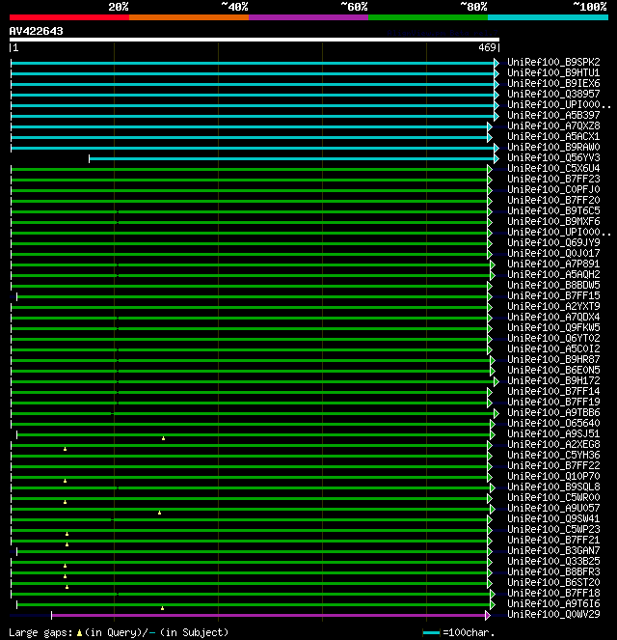Select the UniRef100_A9TBB6 label
Screen dimensions: 617x640
pyautogui.click(x=553, y=412)
